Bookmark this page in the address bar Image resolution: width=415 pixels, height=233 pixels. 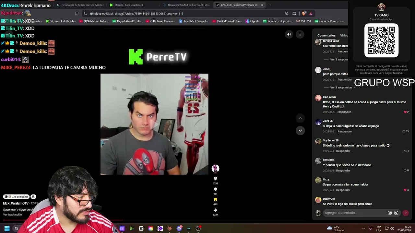pos(77,14)
